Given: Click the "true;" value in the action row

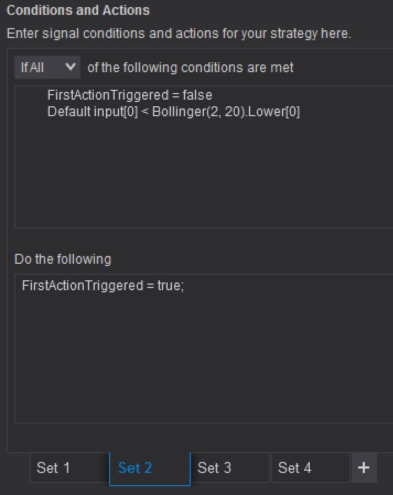Looking at the screenshot, I should pyautogui.click(x=170, y=286).
